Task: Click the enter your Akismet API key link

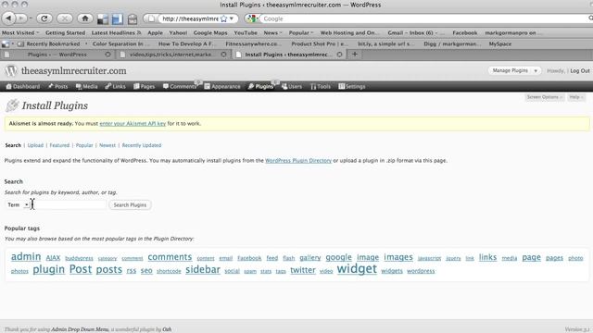Action: 132,123
